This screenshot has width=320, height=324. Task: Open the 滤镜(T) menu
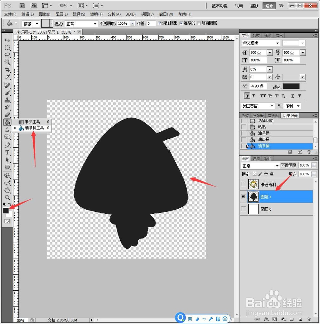(96, 14)
